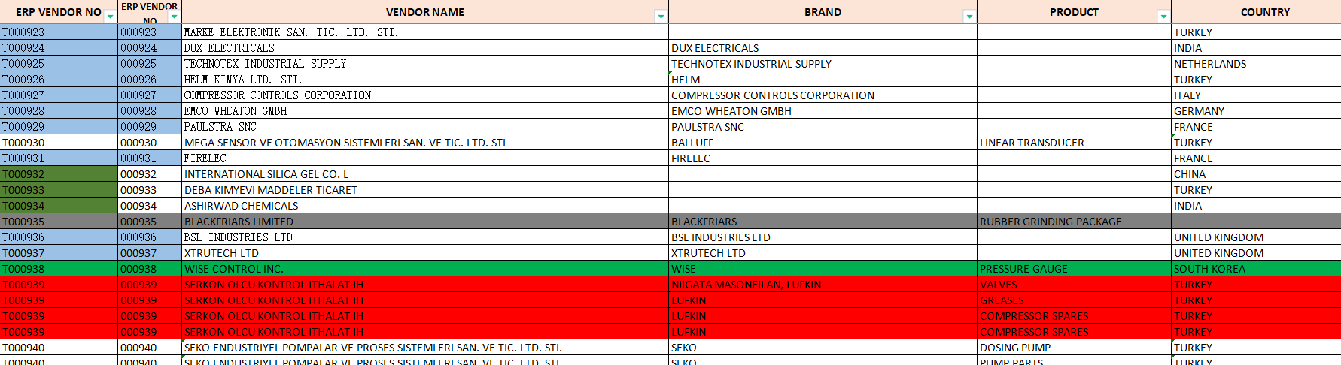
Task: Select product DOSING PUMP
Action: click(1074, 348)
